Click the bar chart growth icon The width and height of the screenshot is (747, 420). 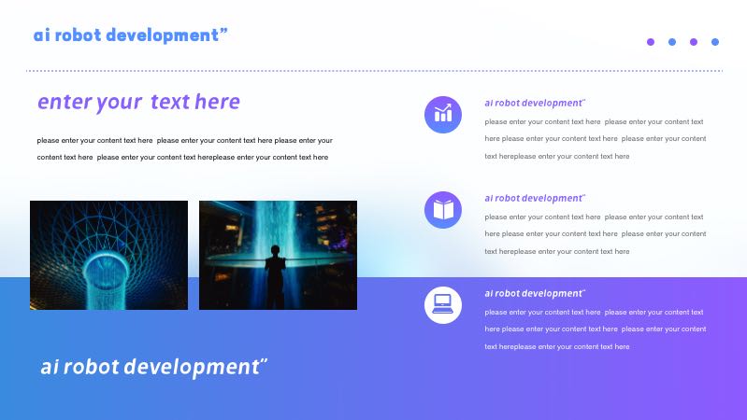point(443,115)
